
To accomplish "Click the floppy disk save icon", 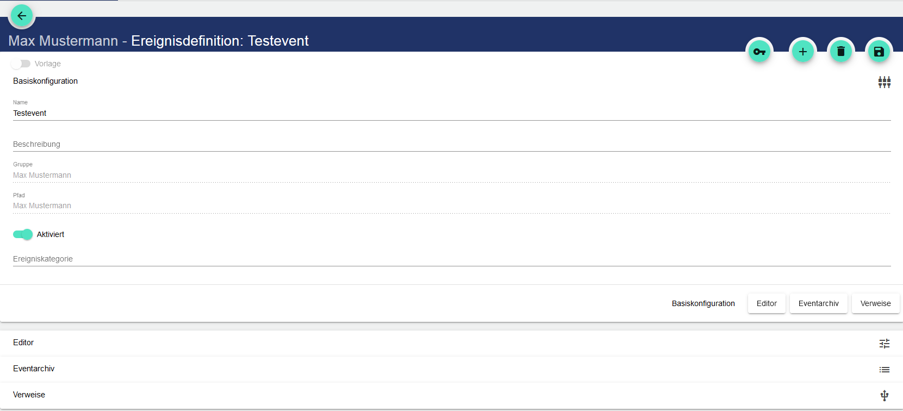I will tap(879, 52).
